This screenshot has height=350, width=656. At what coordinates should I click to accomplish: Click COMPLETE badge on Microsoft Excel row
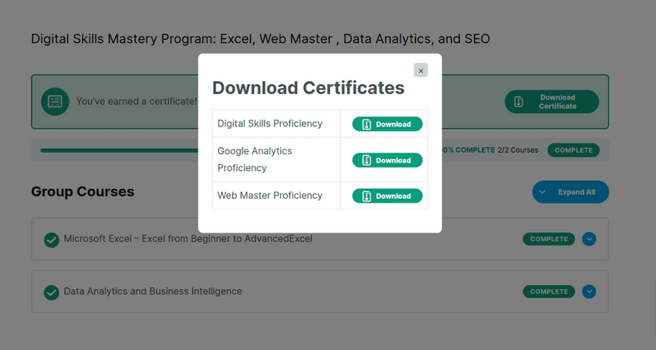click(549, 239)
